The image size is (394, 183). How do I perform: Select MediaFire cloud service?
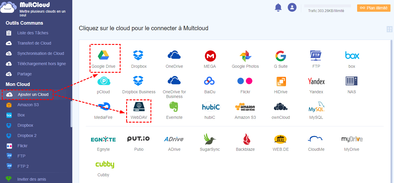pyautogui.click(x=103, y=107)
